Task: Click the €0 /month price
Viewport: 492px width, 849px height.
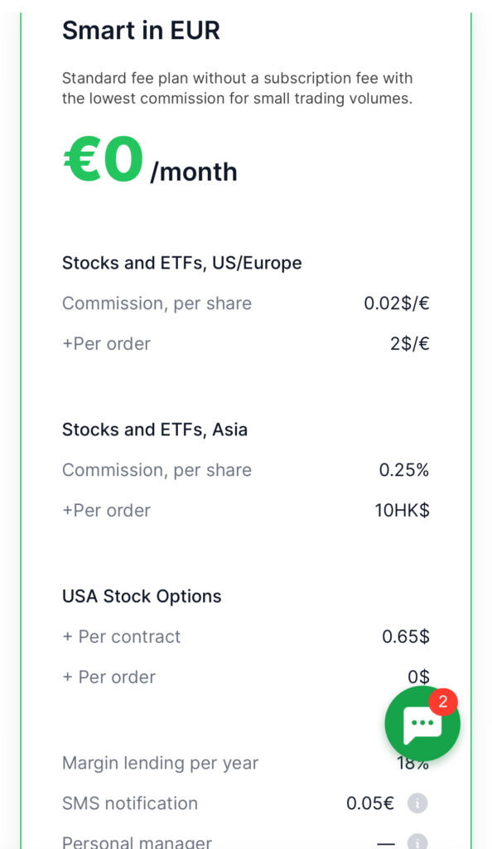Action: [x=150, y=162]
